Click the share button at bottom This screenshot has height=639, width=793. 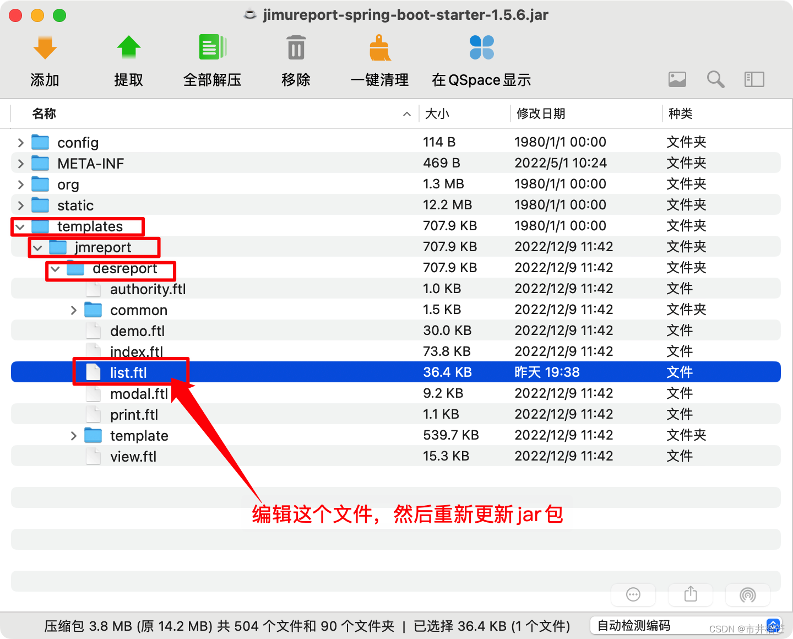pos(691,594)
